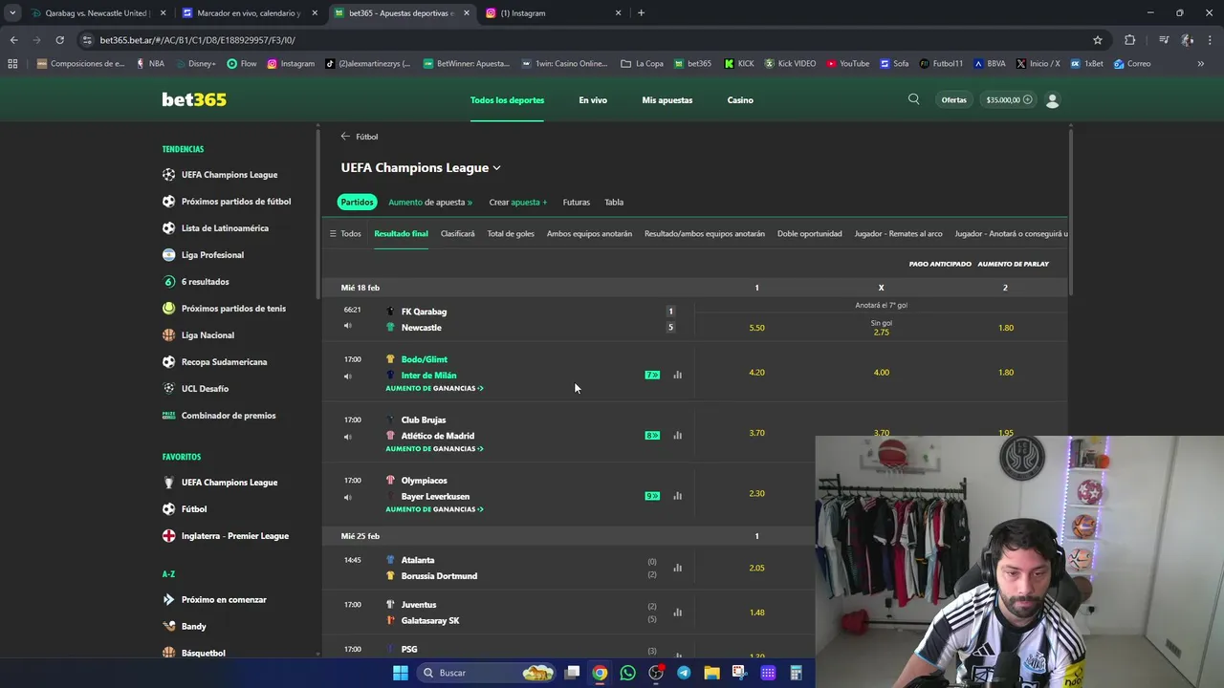Expand Aumento de Ganancias for Olympiacos

(434, 509)
